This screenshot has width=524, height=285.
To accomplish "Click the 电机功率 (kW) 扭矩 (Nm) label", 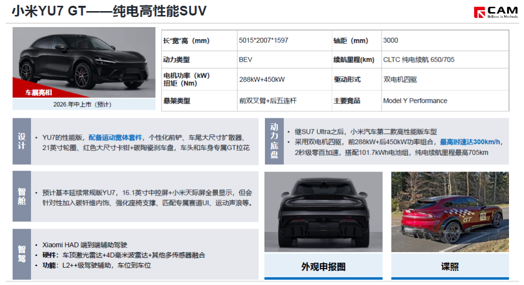I will (x=186, y=79).
